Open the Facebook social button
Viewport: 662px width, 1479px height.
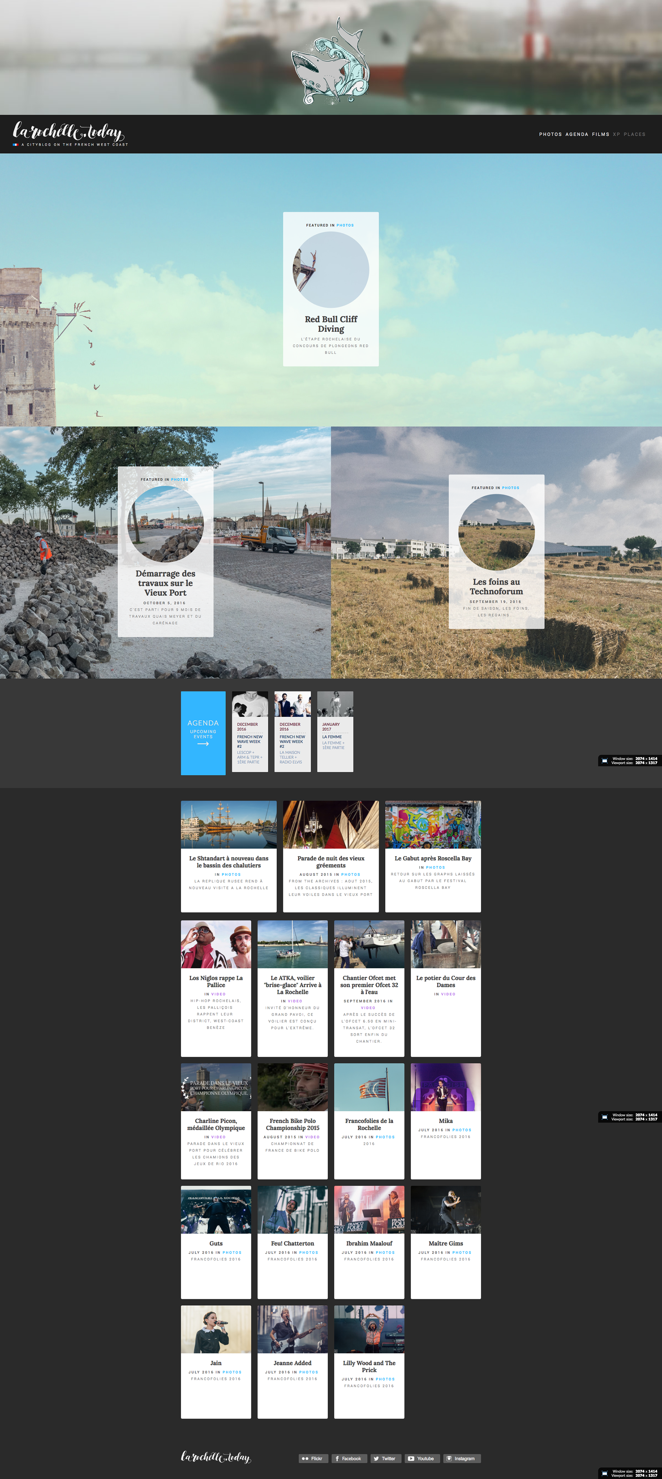349,1458
